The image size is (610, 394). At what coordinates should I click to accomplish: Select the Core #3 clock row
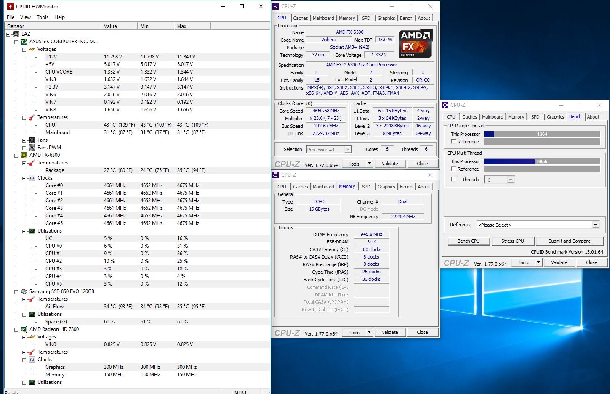137,208
